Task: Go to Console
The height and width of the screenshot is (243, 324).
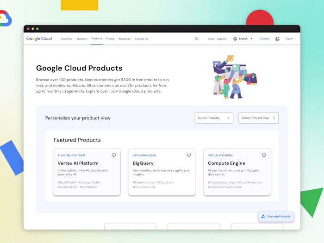Action: (265, 38)
